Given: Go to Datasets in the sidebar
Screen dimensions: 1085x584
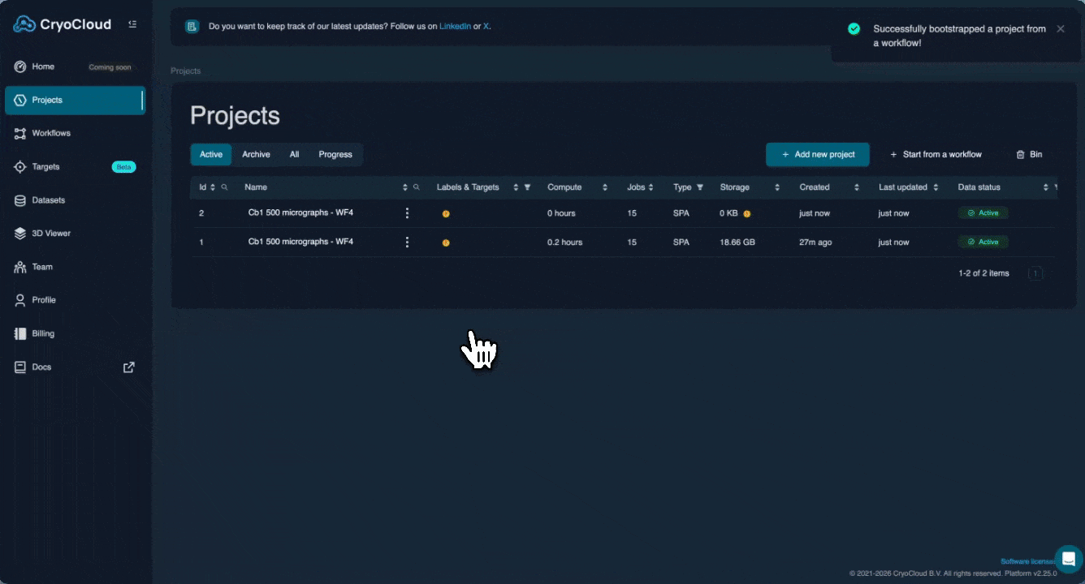Looking at the screenshot, I should point(48,200).
